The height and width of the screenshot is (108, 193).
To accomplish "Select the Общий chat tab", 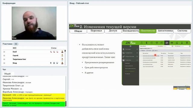I will point(7,74).
